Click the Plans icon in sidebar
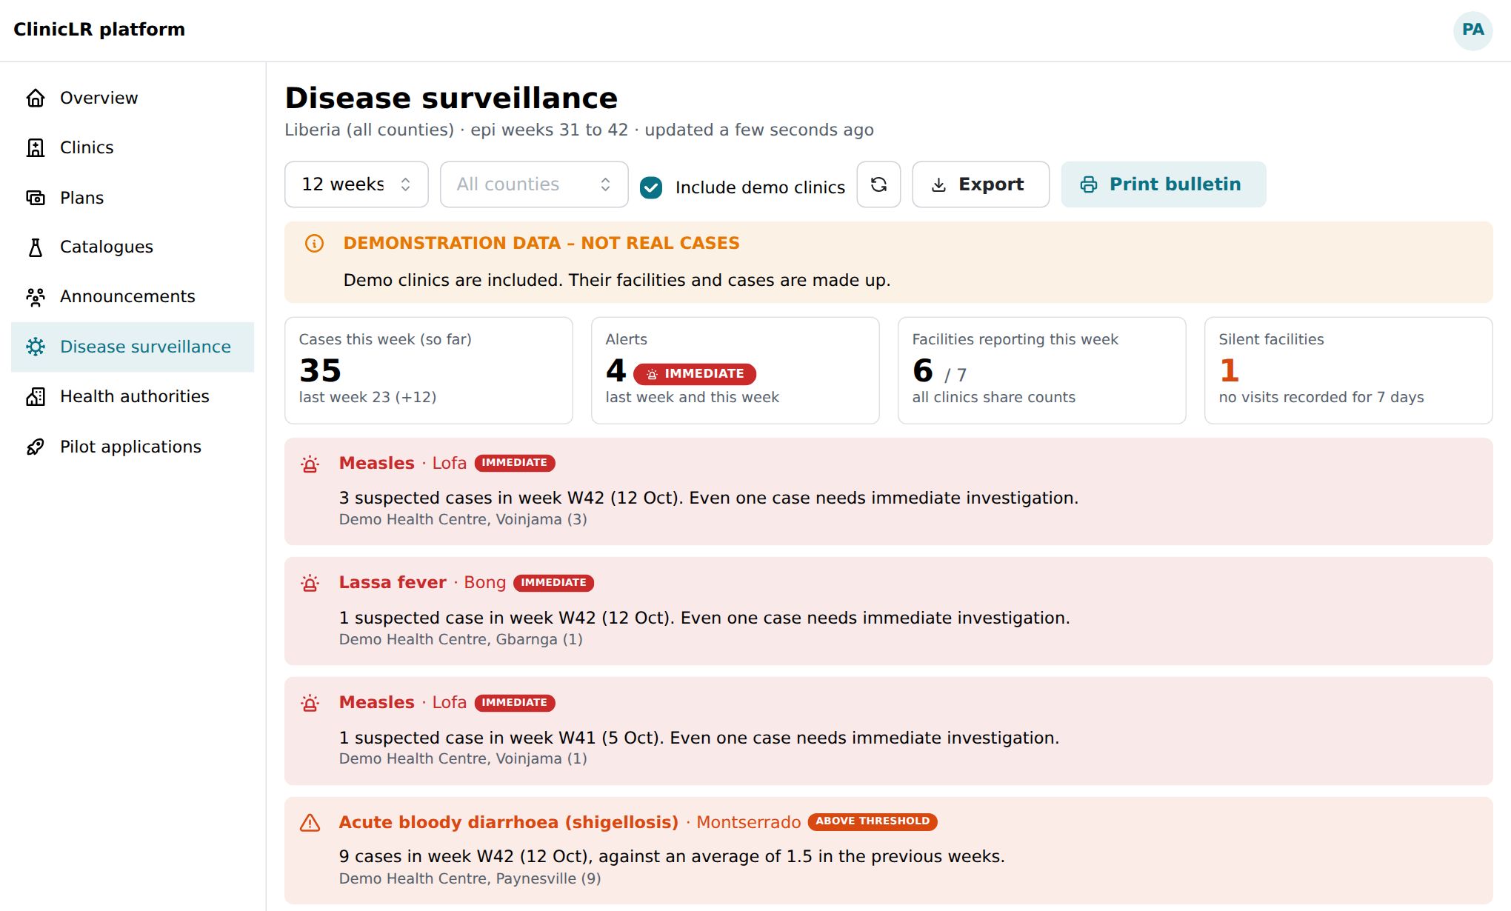This screenshot has height=911, width=1511. (x=36, y=198)
